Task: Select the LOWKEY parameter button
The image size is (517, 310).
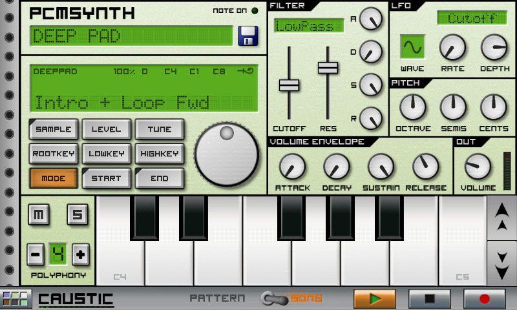Action: pyautogui.click(x=106, y=154)
